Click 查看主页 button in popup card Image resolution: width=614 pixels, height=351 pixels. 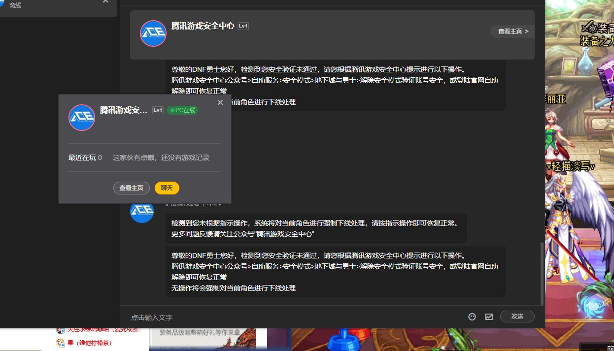(x=132, y=188)
